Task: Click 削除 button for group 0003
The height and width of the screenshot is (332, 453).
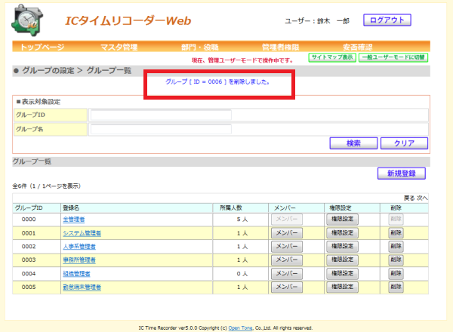Action: (x=396, y=260)
